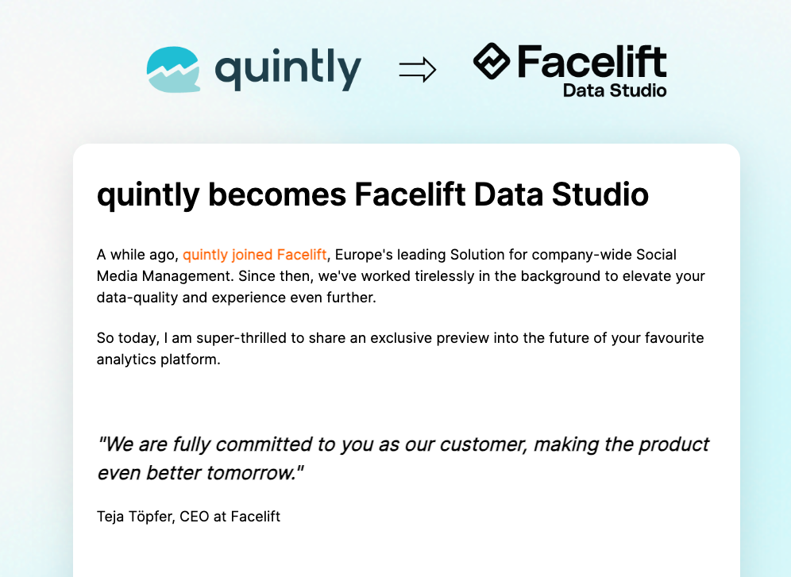Click the 'quintly becomes Facelift Data Studio' heading
Image resolution: width=791 pixels, height=577 pixels.
click(x=372, y=194)
